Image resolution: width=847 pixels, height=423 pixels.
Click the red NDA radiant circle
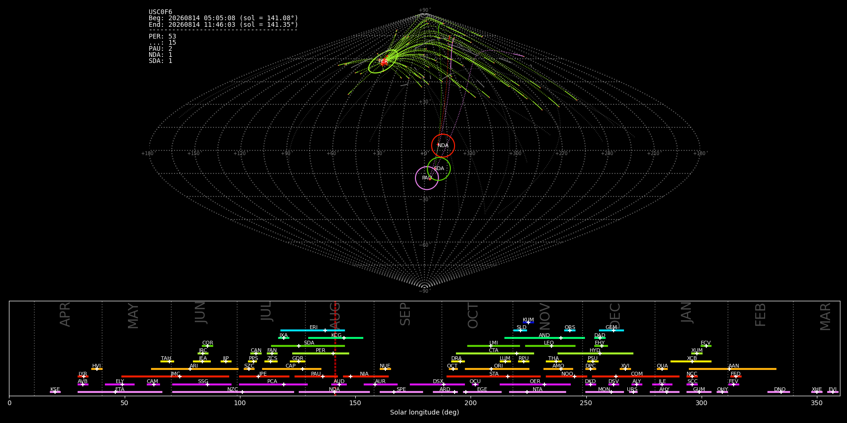(443, 145)
